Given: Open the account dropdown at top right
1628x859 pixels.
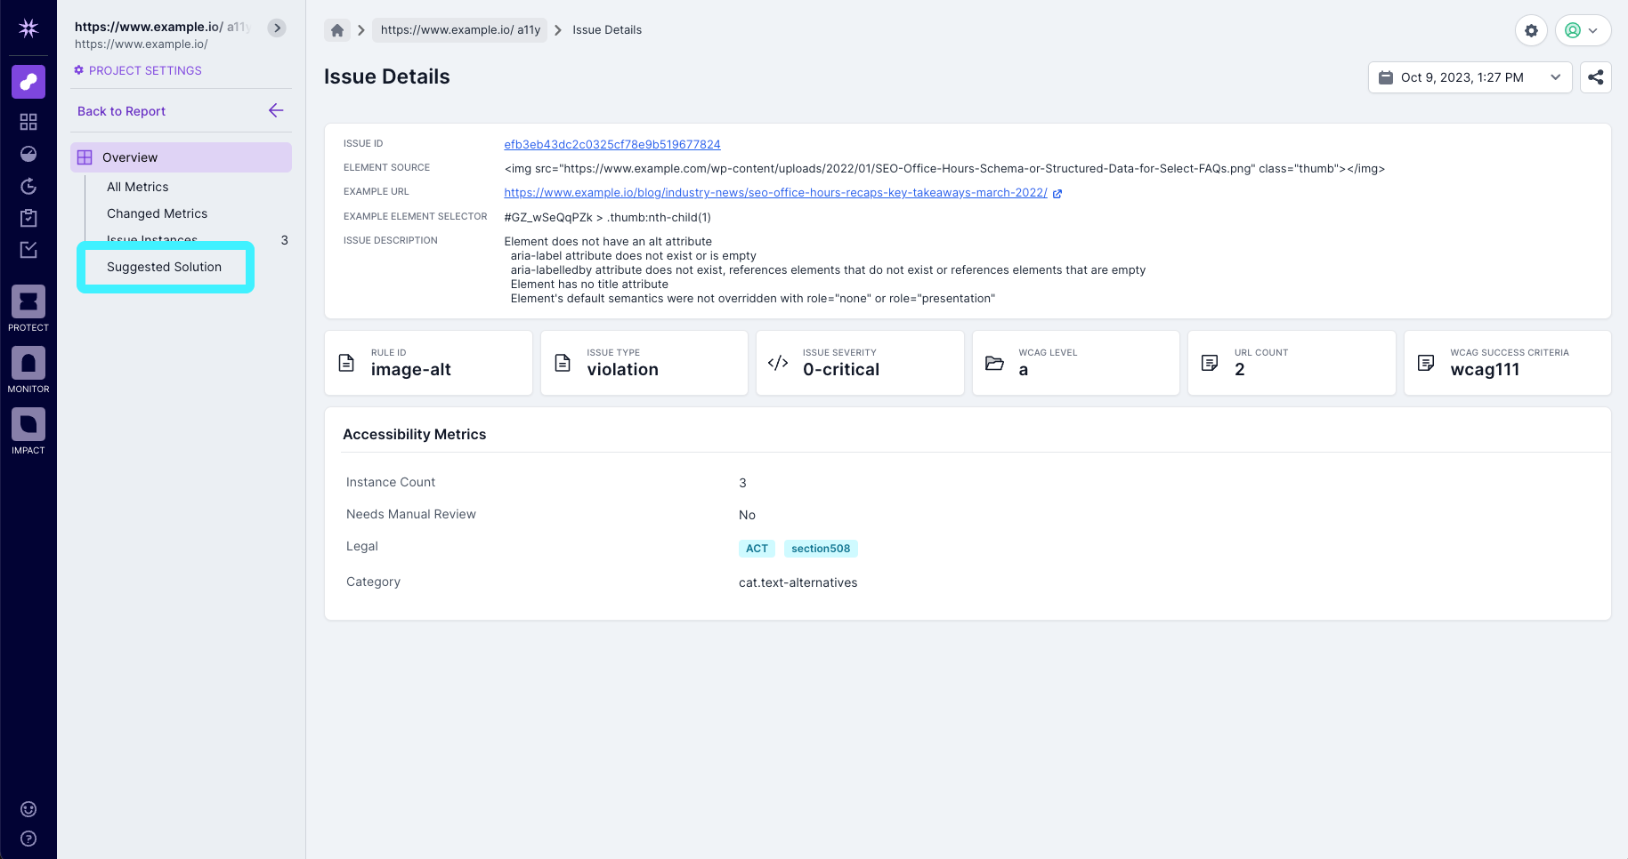Looking at the screenshot, I should (1583, 29).
